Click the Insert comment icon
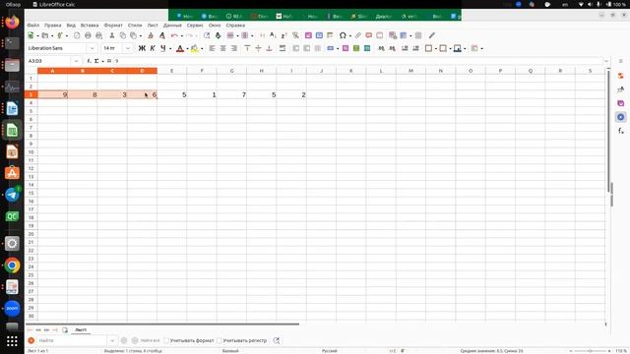The width and height of the screenshot is (630, 354). (x=368, y=35)
